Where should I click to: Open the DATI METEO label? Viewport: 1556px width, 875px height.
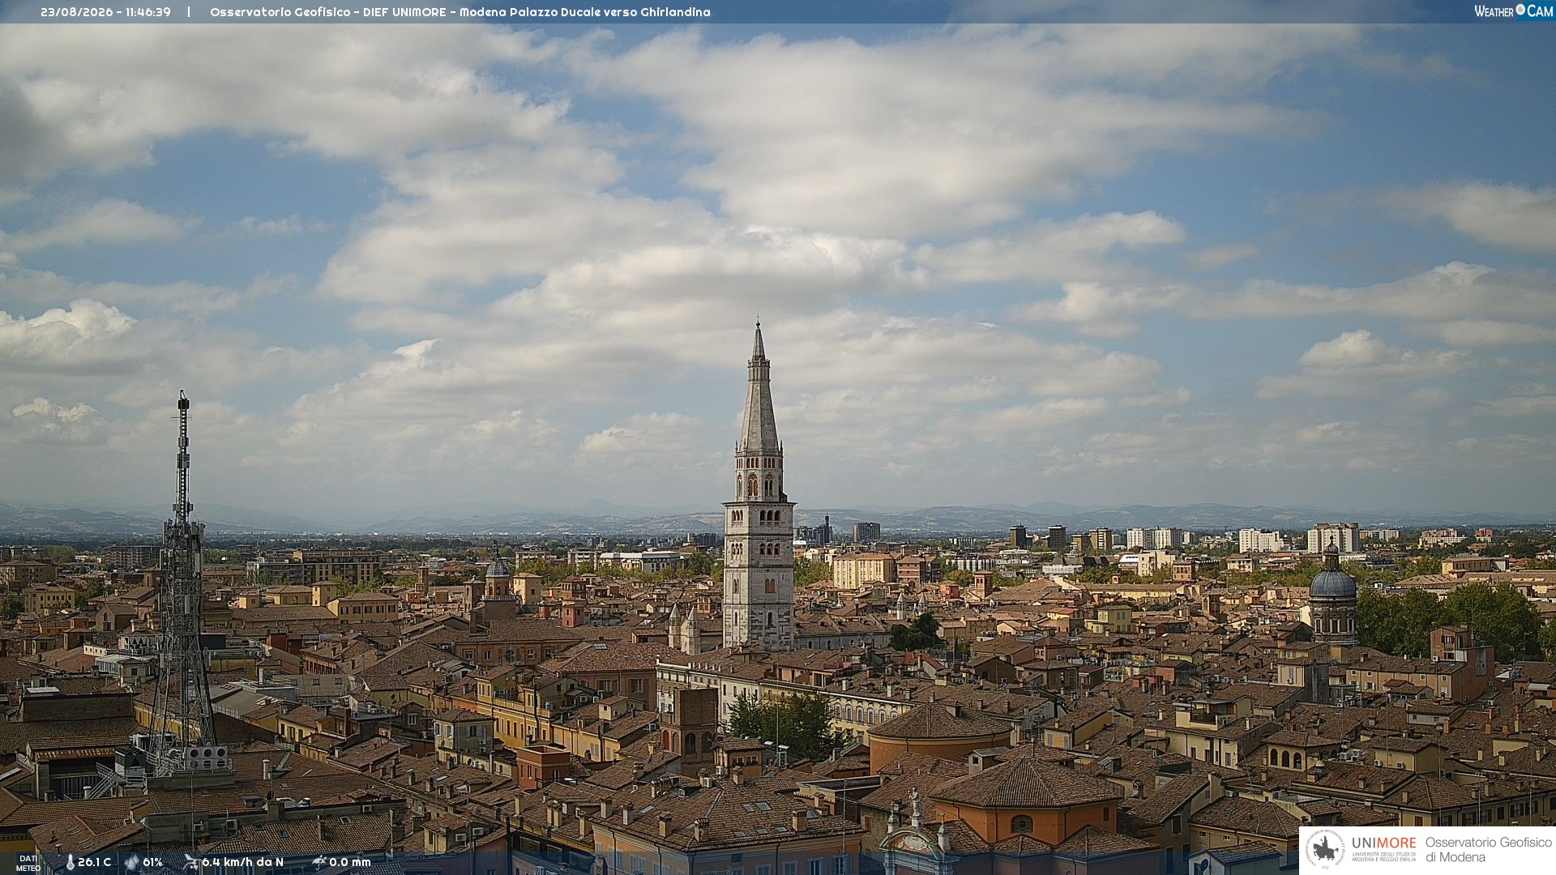point(28,863)
